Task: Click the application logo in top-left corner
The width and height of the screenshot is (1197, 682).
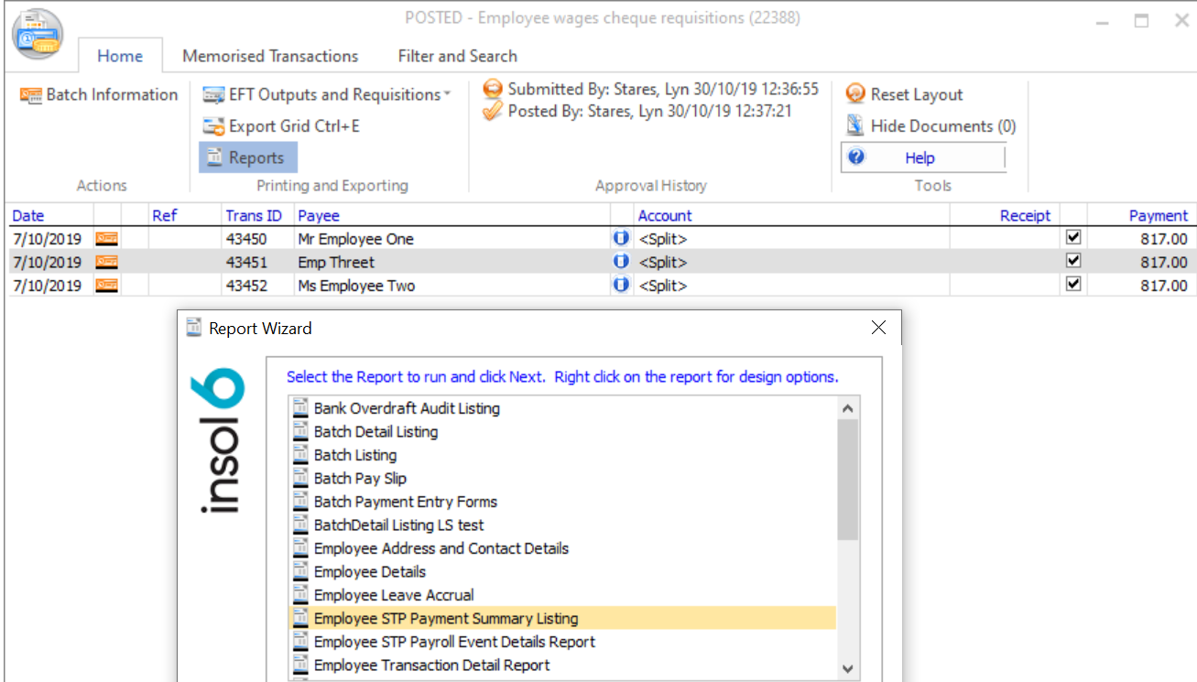Action: point(38,34)
